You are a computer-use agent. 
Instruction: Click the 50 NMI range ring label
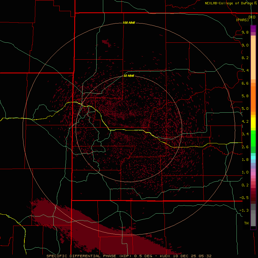pos(129,76)
